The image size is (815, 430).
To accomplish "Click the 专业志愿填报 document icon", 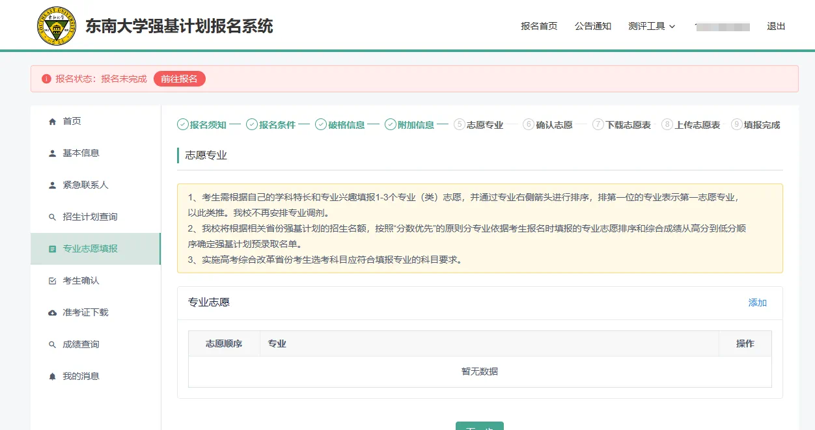I will (x=53, y=249).
